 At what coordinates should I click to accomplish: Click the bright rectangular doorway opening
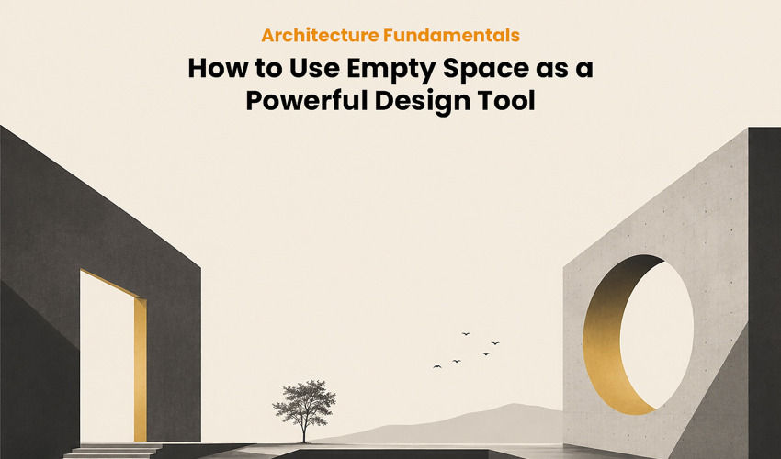coord(107,358)
